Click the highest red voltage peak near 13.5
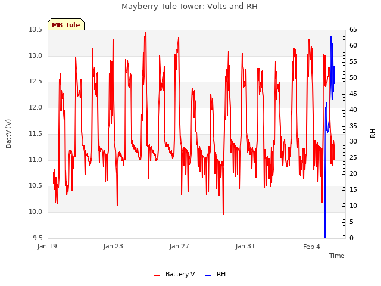This screenshot has width=381, height=286. [x=145, y=33]
